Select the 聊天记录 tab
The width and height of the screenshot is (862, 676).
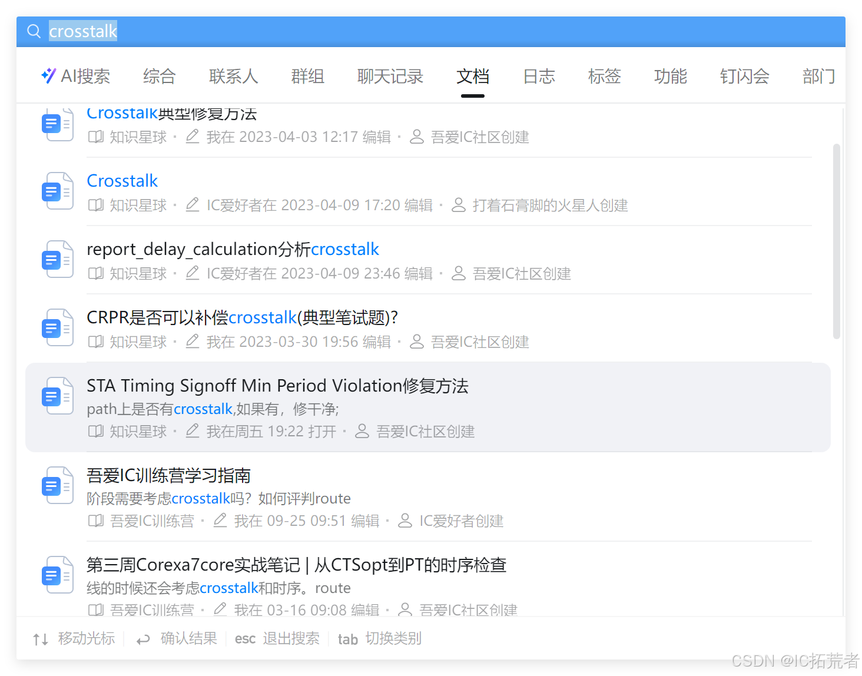pyautogui.click(x=390, y=76)
